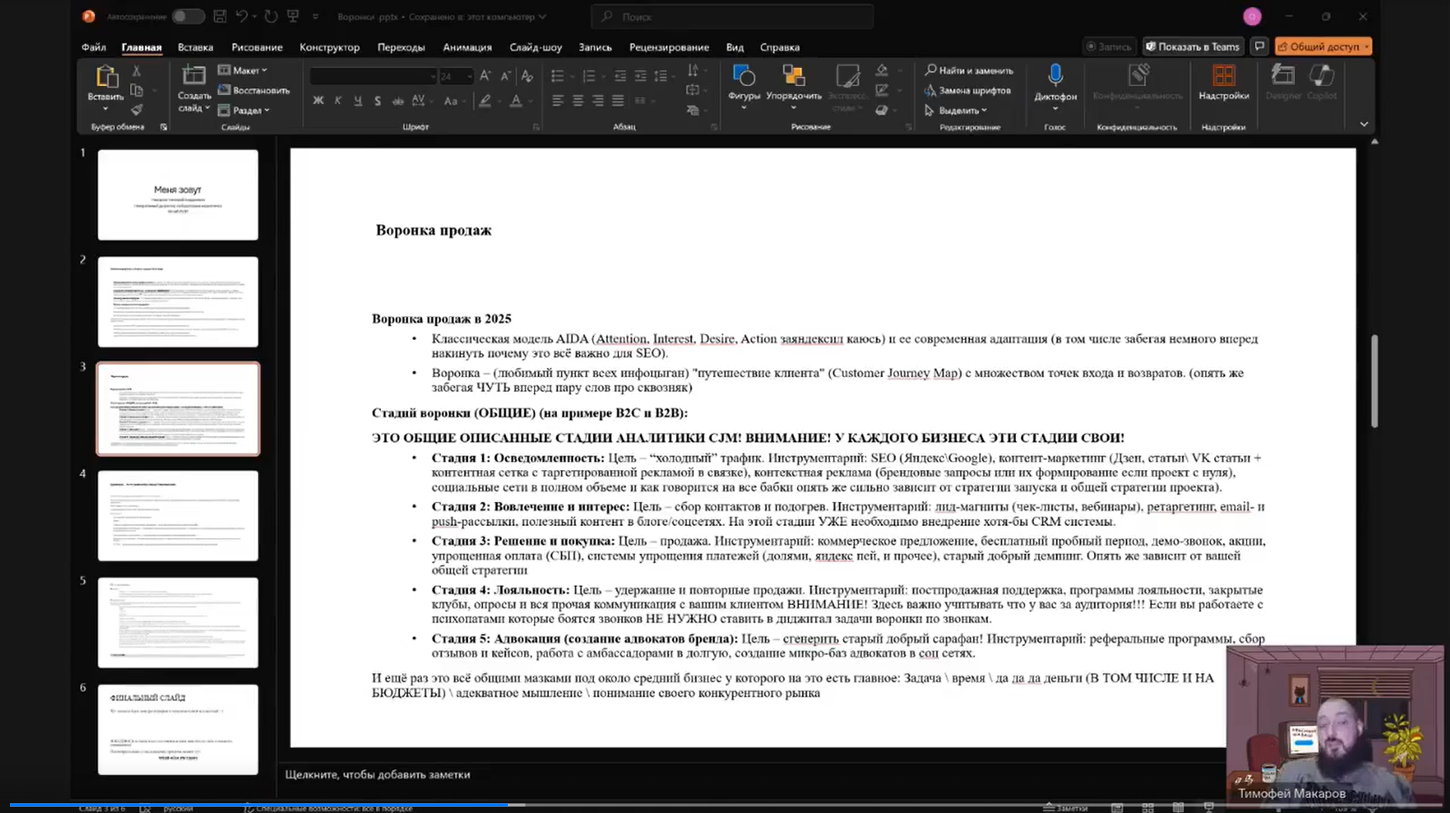This screenshot has height=813, width=1450.
Task: Expand the Макет layout dropdown
Action: click(x=243, y=70)
